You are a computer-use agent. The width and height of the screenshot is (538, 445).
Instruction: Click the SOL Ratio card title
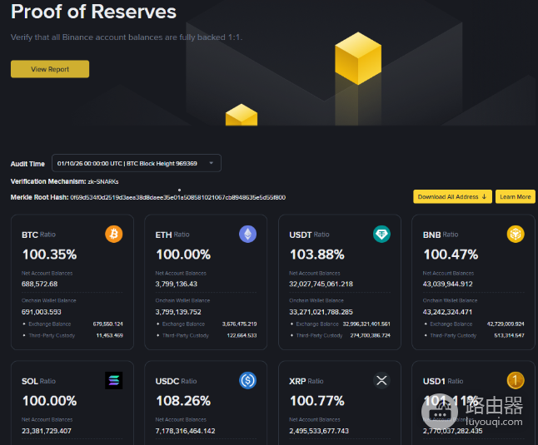(x=38, y=381)
